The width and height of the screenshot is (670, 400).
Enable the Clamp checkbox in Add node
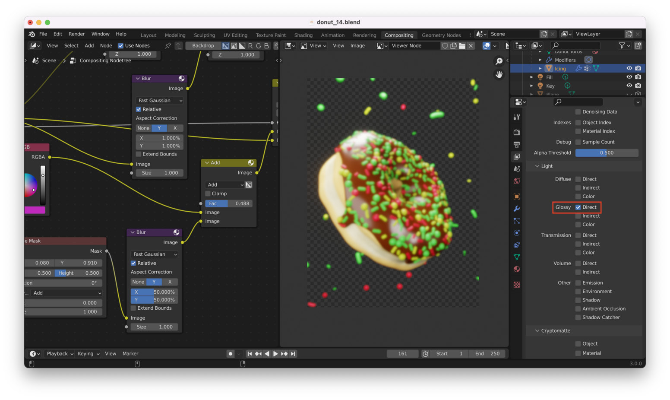(x=208, y=194)
